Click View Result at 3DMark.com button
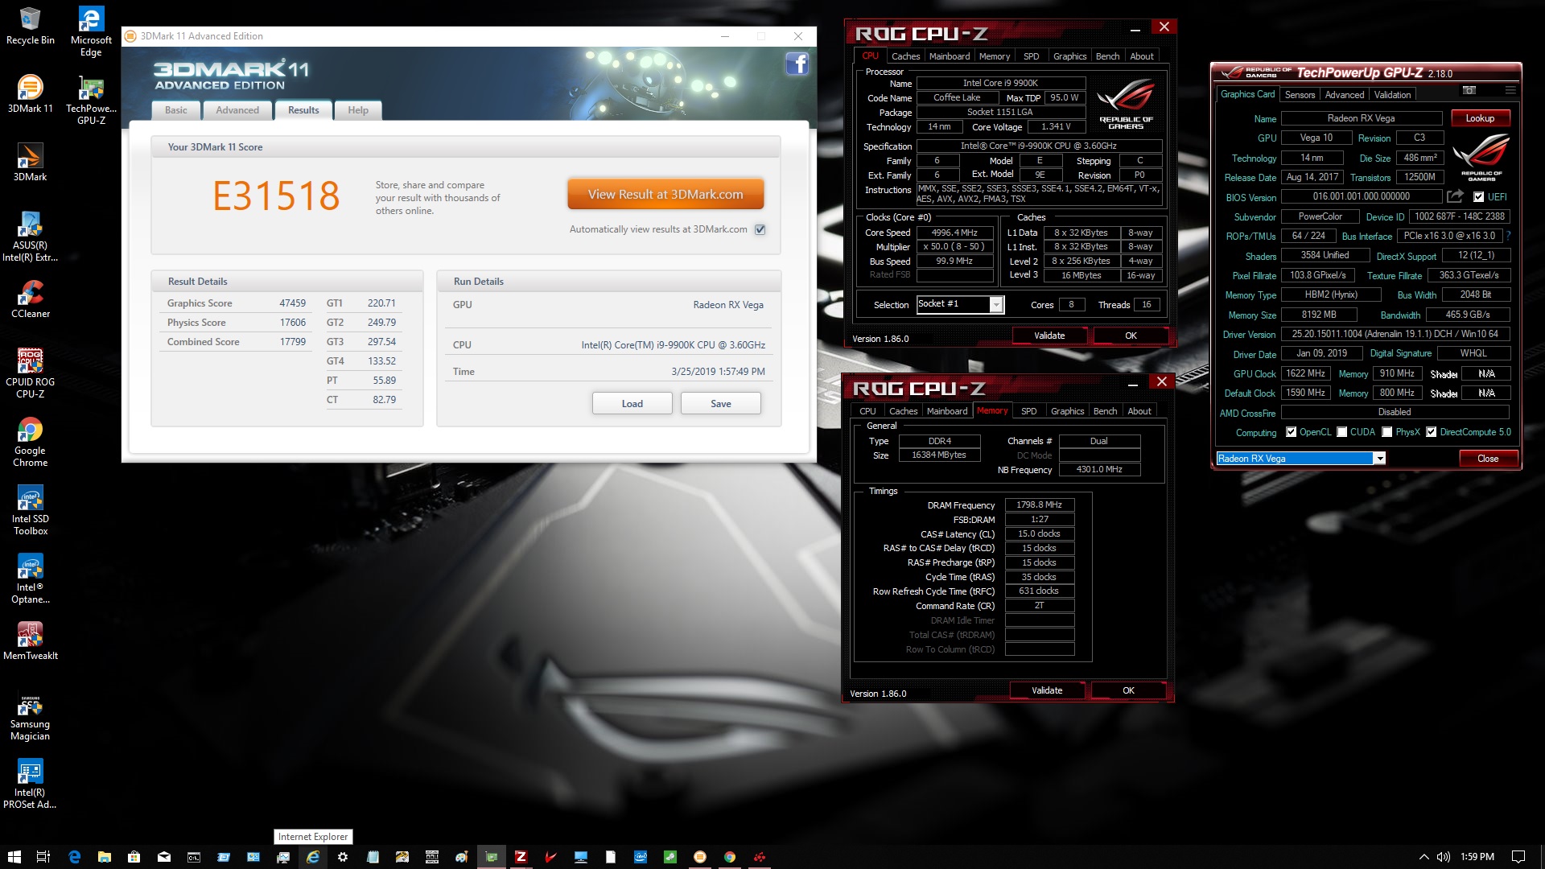1545x869 pixels. click(x=665, y=194)
